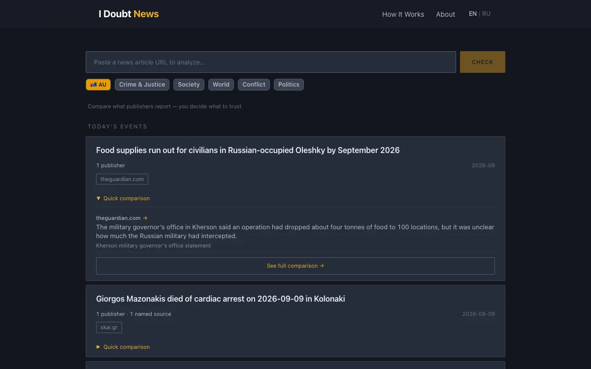Click the TODAY'S EVENTS heading
Viewport: 591px width, 369px height.
pyautogui.click(x=117, y=126)
